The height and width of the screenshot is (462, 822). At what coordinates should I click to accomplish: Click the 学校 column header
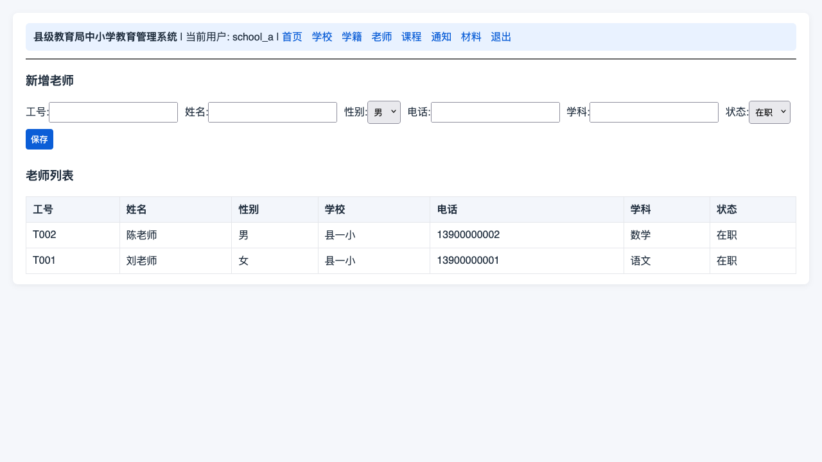click(x=374, y=209)
